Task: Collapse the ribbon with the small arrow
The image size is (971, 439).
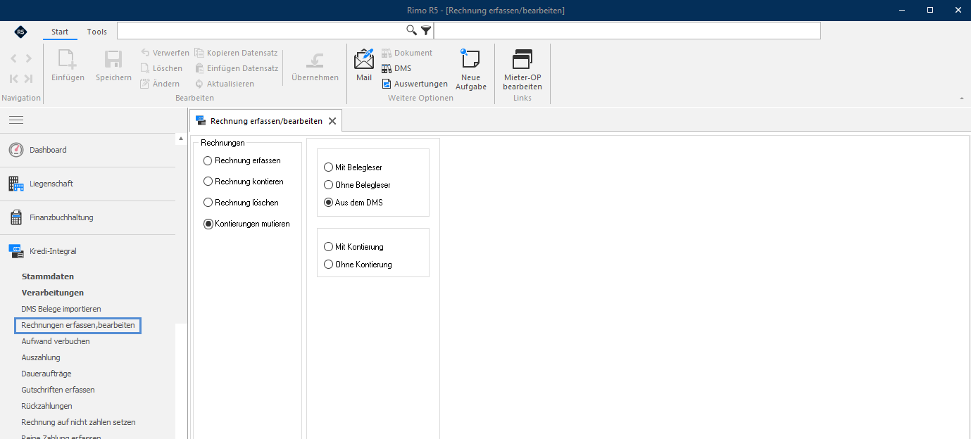Action: [x=962, y=98]
